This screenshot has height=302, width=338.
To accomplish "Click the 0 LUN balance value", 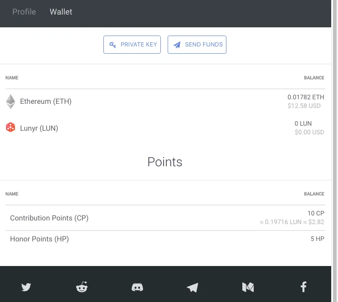I will coord(303,123).
